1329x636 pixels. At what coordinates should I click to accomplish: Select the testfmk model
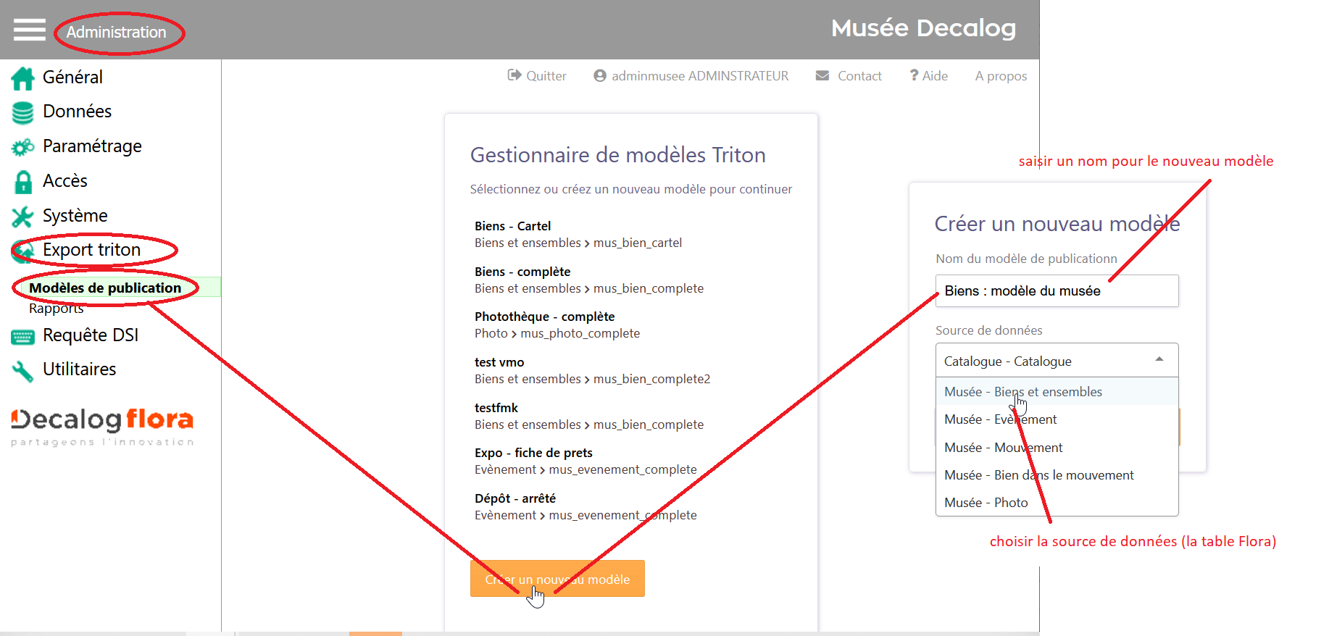point(496,408)
